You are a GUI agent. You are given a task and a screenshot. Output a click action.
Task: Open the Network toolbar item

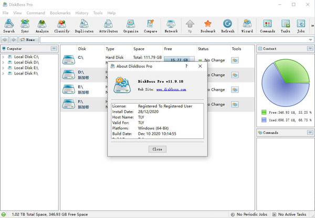click(x=171, y=26)
